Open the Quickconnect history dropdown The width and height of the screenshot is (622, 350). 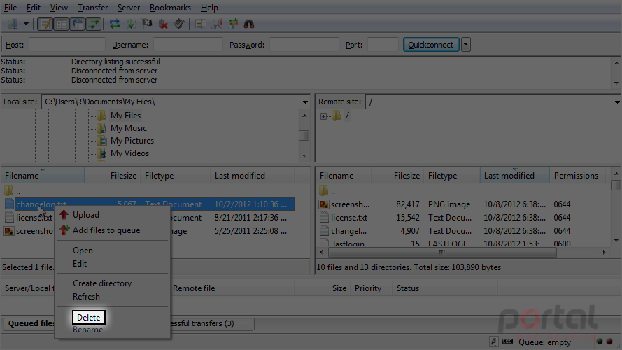pos(466,44)
